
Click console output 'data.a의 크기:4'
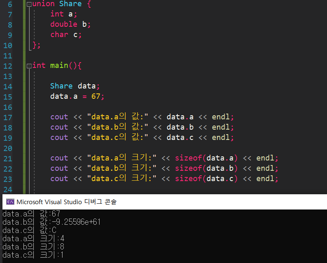click(33, 238)
